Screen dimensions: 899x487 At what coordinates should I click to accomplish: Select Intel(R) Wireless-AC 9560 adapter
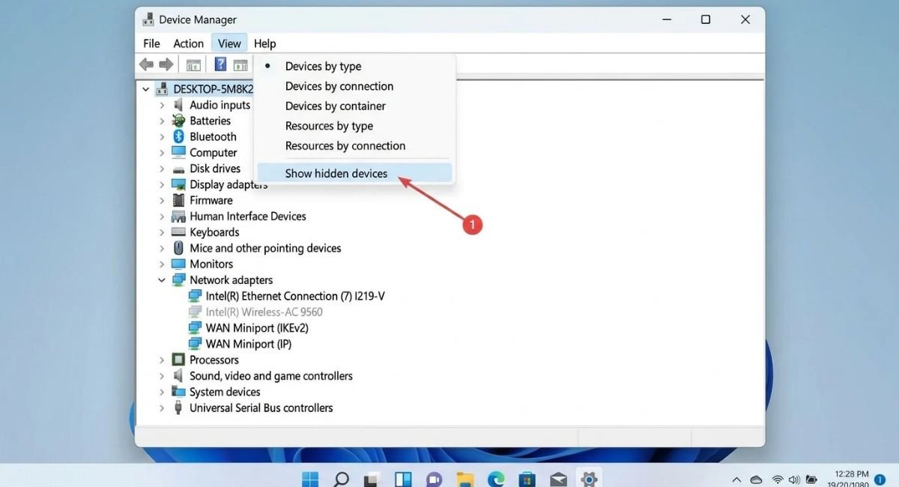pos(264,312)
